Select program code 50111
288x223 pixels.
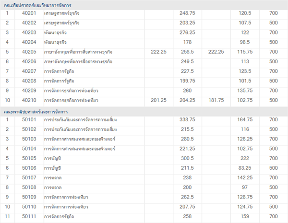pyautogui.click(x=29, y=217)
